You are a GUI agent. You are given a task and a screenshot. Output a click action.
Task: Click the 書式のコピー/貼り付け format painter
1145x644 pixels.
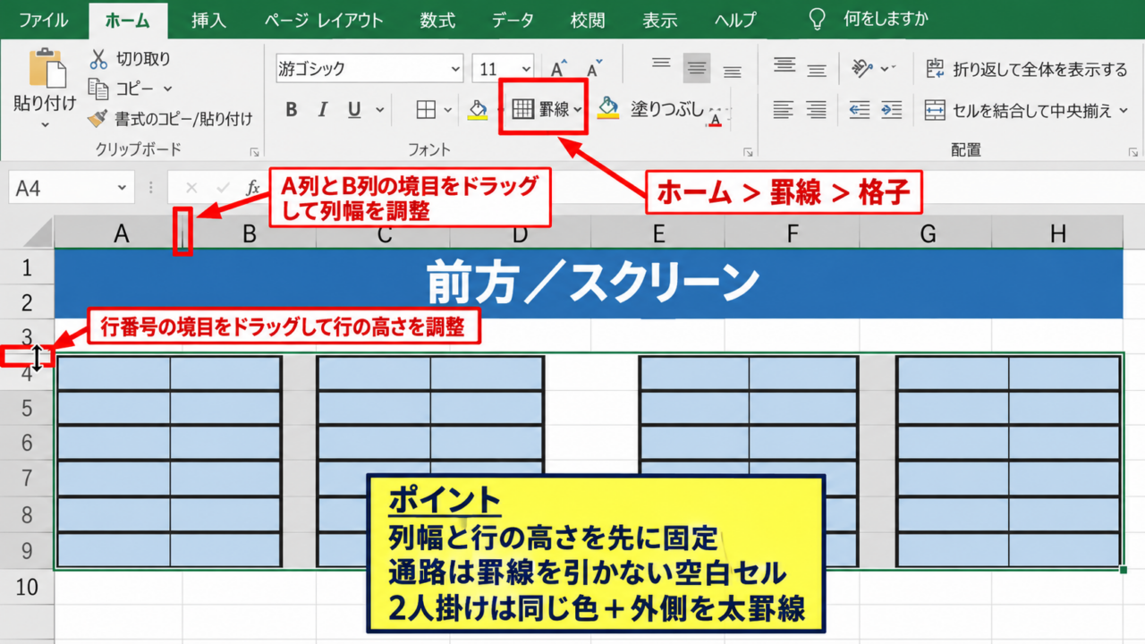click(x=170, y=118)
